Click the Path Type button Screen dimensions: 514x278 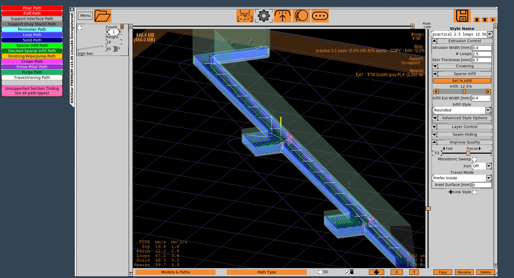(x=266, y=272)
